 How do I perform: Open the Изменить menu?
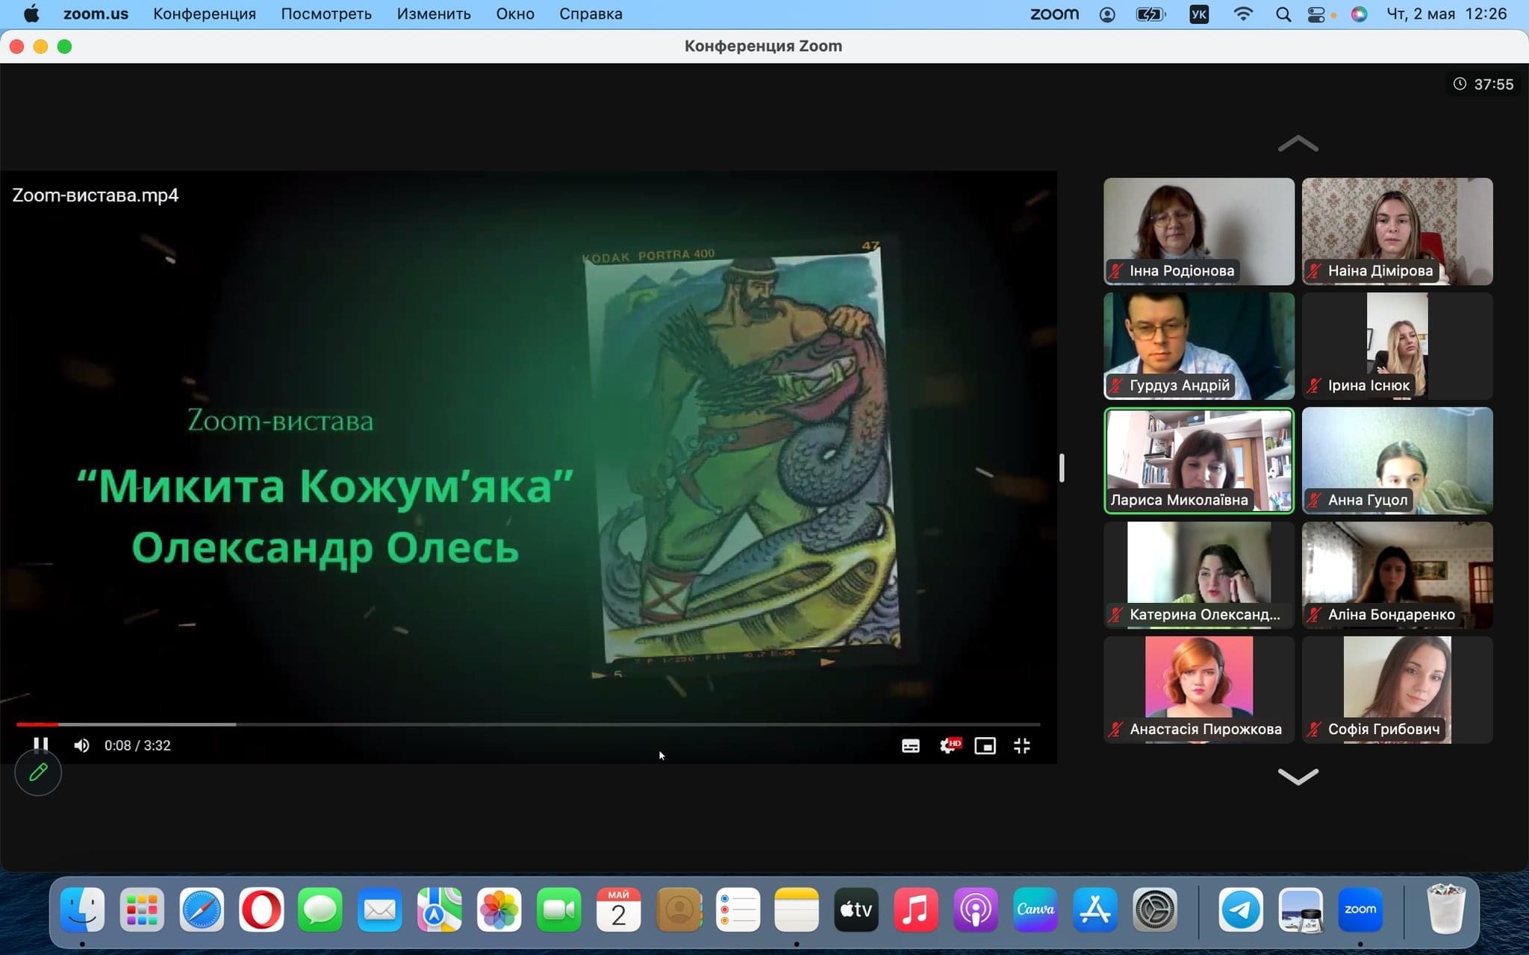(x=434, y=14)
